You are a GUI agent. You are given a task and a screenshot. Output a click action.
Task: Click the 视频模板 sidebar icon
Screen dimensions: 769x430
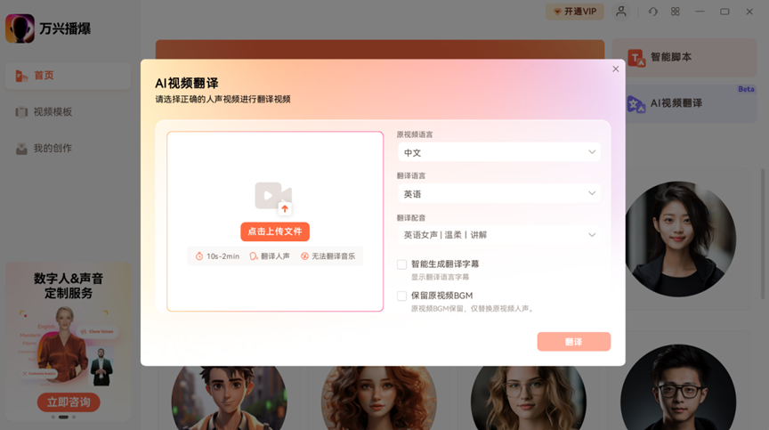pos(21,112)
